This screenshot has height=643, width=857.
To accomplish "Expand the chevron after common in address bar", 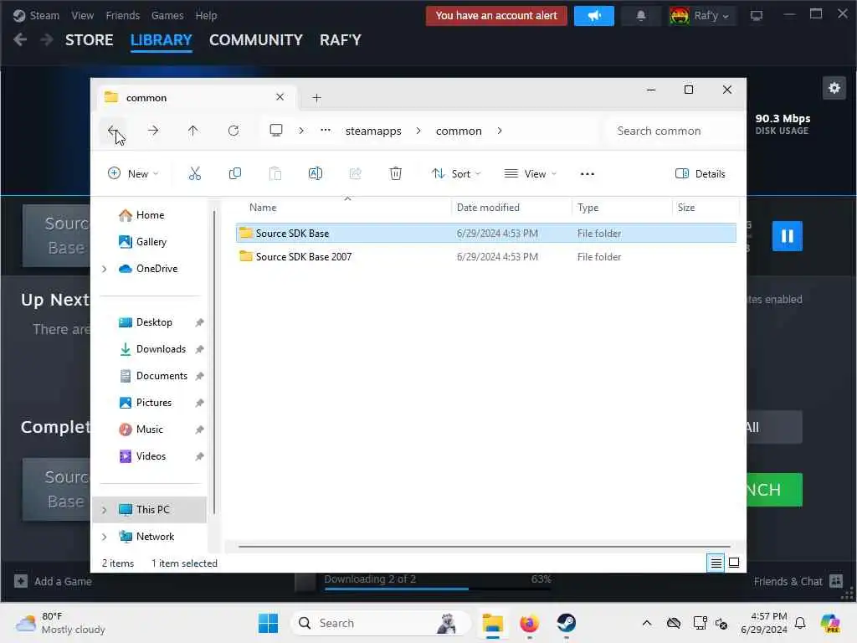I will (x=500, y=131).
